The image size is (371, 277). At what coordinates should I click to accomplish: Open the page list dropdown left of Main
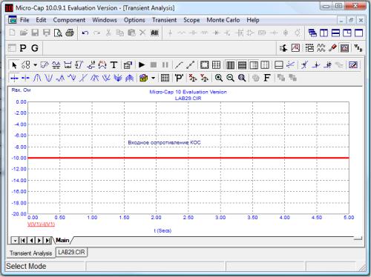click(x=15, y=240)
